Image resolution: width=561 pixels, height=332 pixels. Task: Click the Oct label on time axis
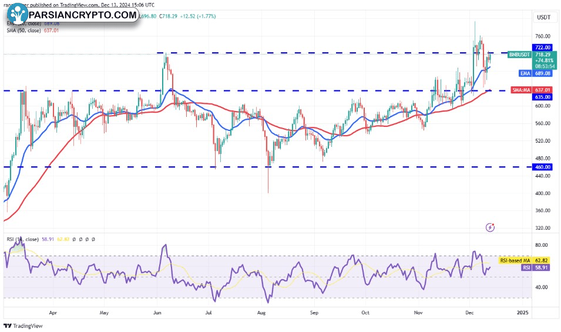(365, 313)
